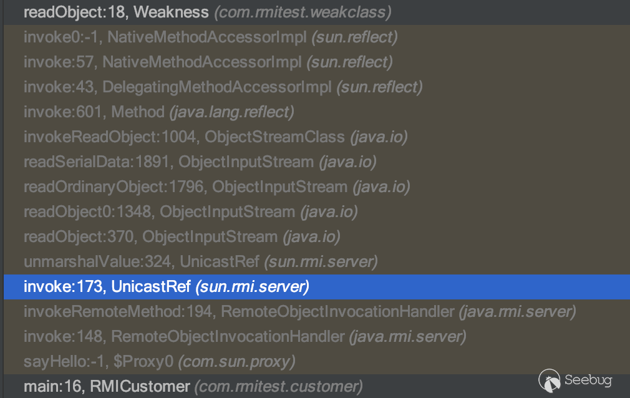Select the invoke0:-1 NativeMethodAccessorImpl frame
This screenshot has height=398, width=630.
pyautogui.click(x=165, y=37)
